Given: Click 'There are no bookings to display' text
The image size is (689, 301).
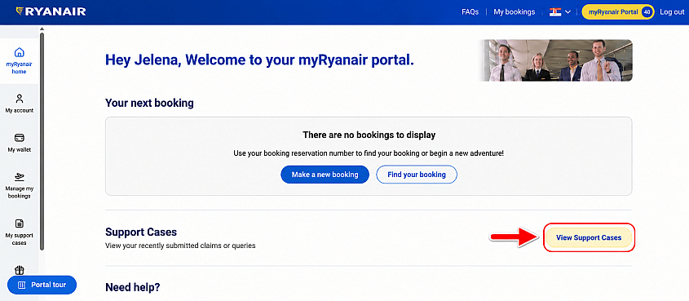Looking at the screenshot, I should tap(369, 135).
